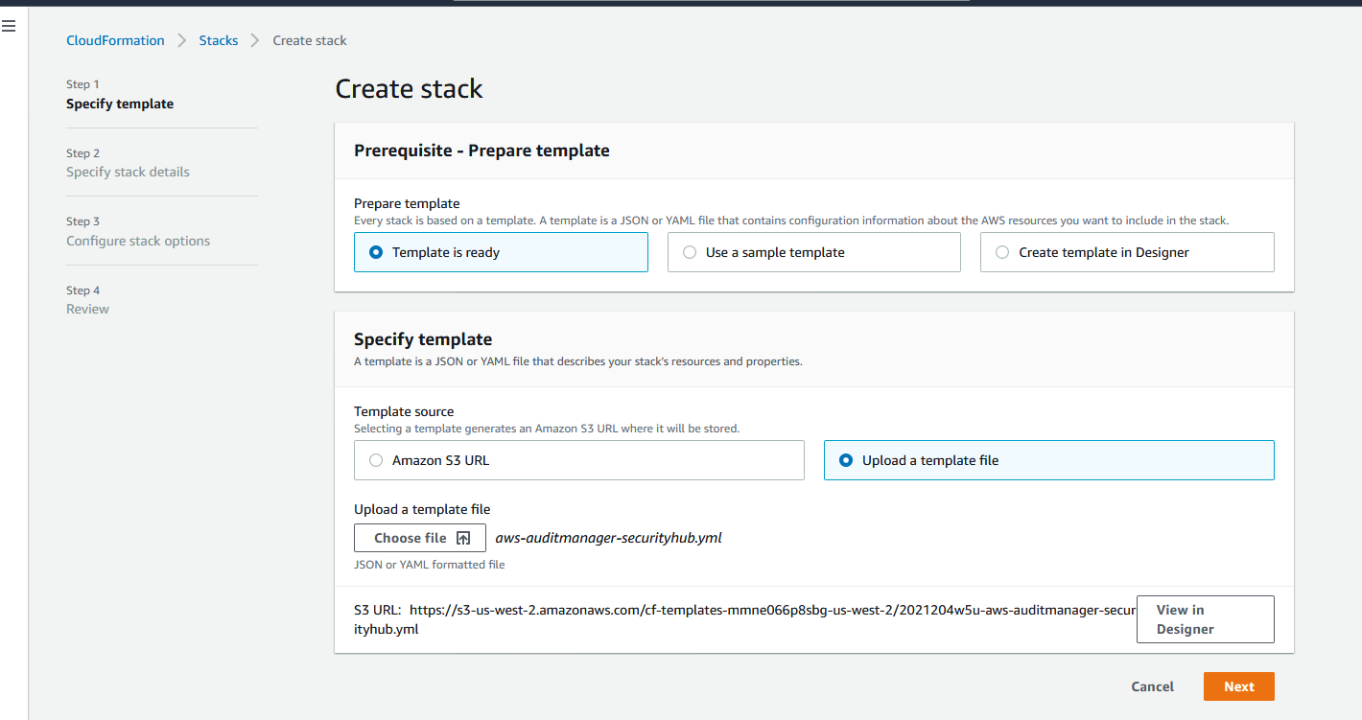Click the Prerequisite - Prepare template heading

[481, 151]
